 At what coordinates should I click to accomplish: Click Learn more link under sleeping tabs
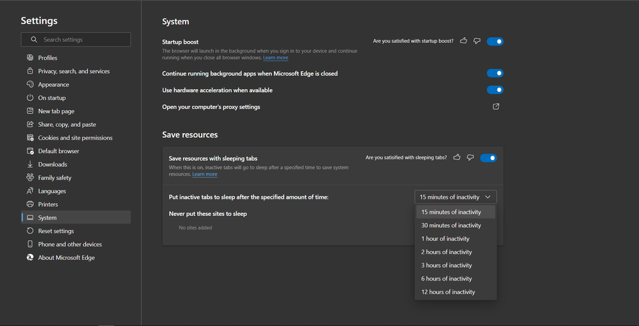tap(205, 174)
